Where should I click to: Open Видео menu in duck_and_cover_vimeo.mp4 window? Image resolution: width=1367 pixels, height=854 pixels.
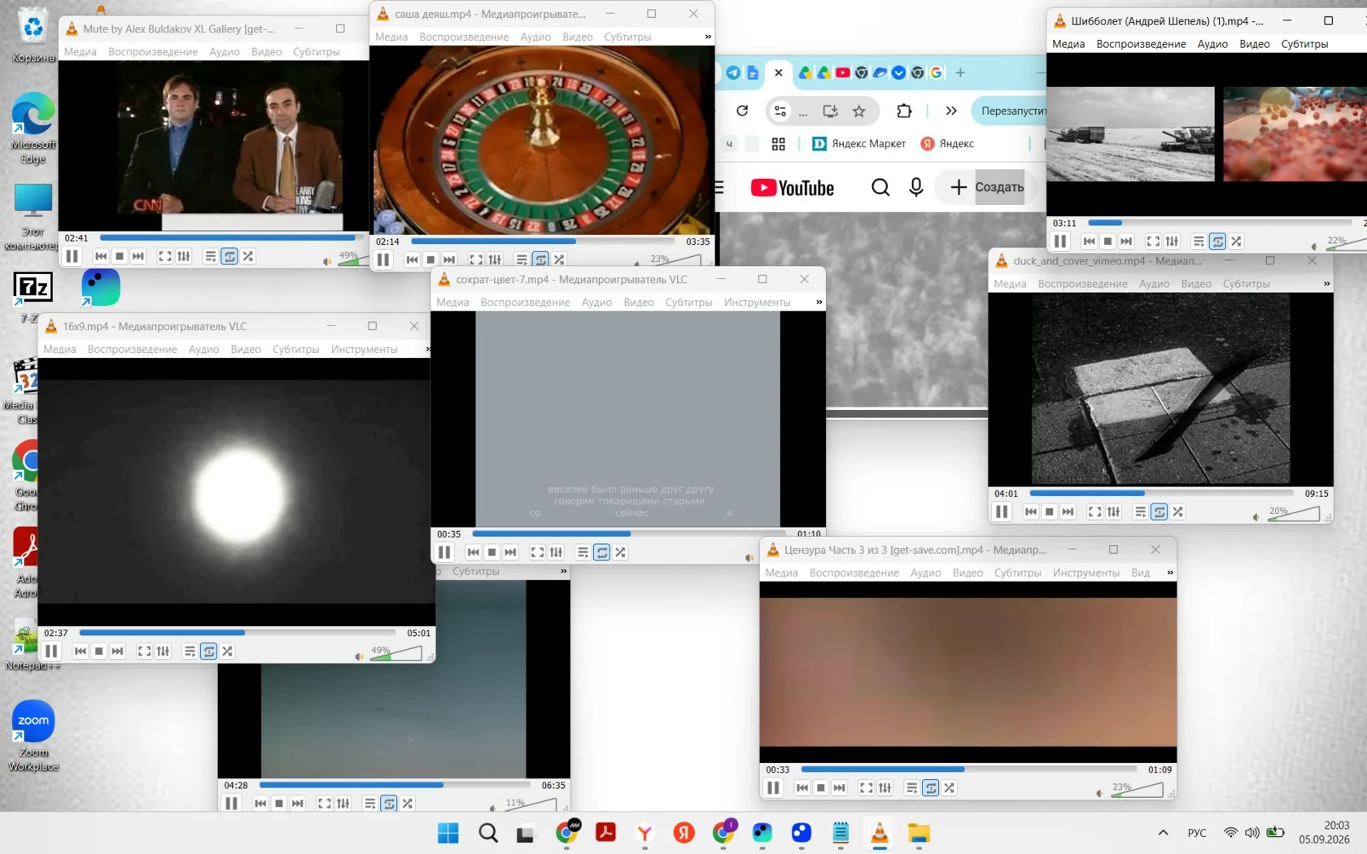point(1196,284)
